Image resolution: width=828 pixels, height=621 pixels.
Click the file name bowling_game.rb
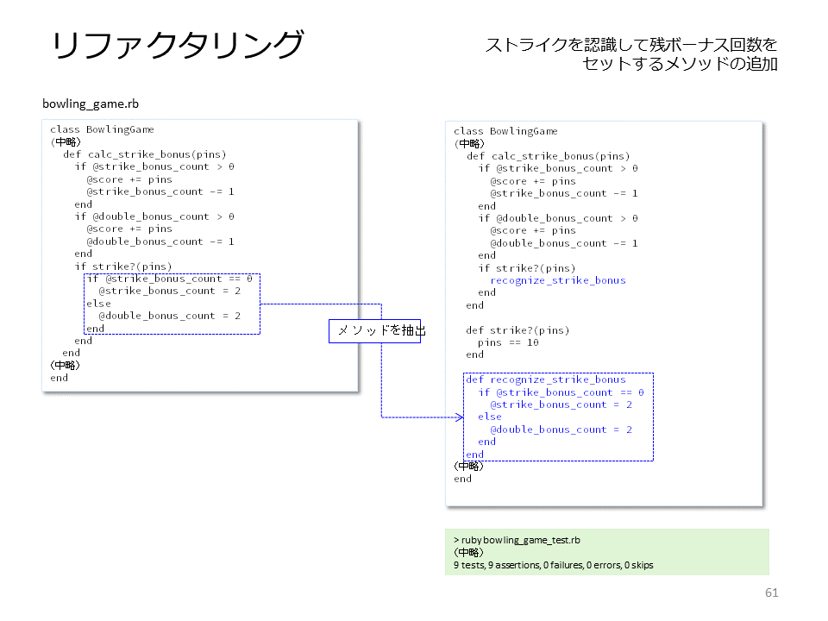(91, 103)
